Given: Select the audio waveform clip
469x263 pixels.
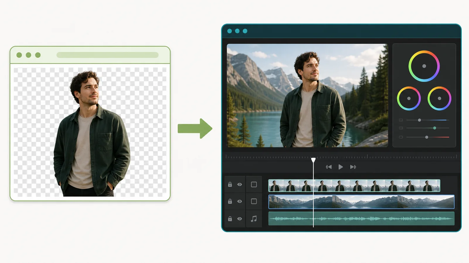Looking at the screenshot, I should tap(361, 219).
